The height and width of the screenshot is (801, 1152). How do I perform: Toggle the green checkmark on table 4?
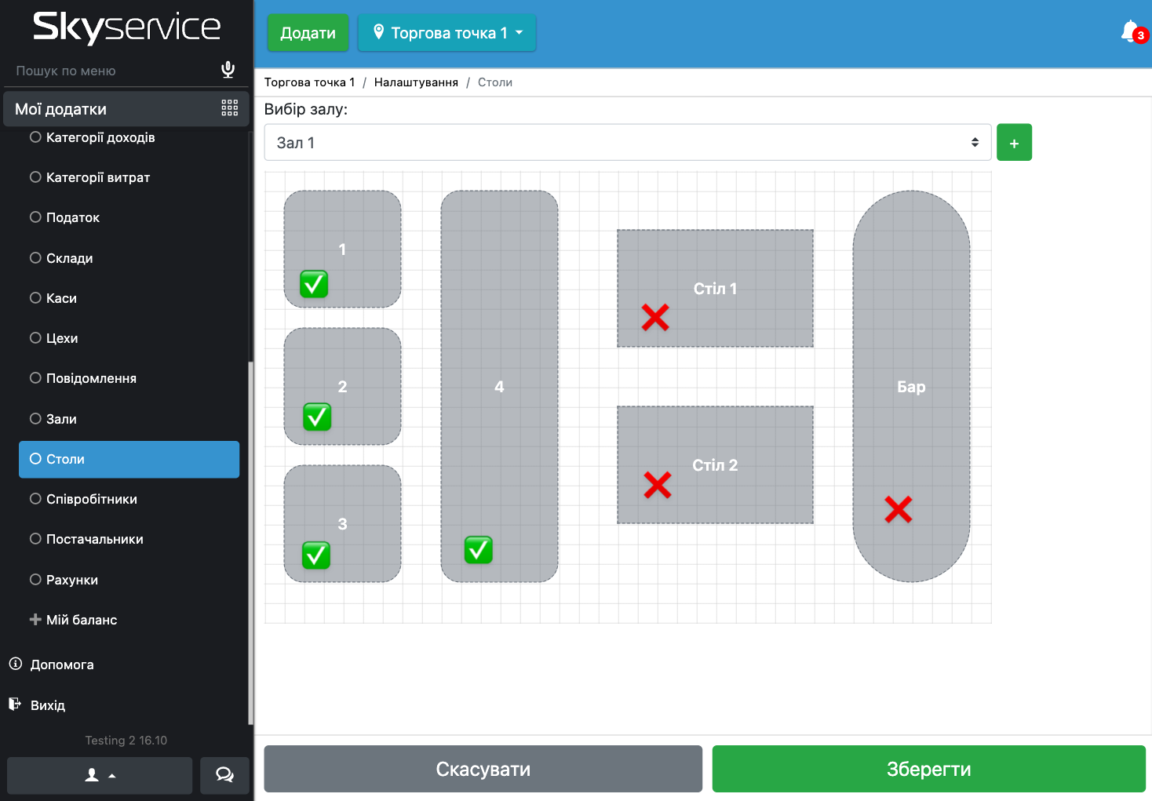478,550
